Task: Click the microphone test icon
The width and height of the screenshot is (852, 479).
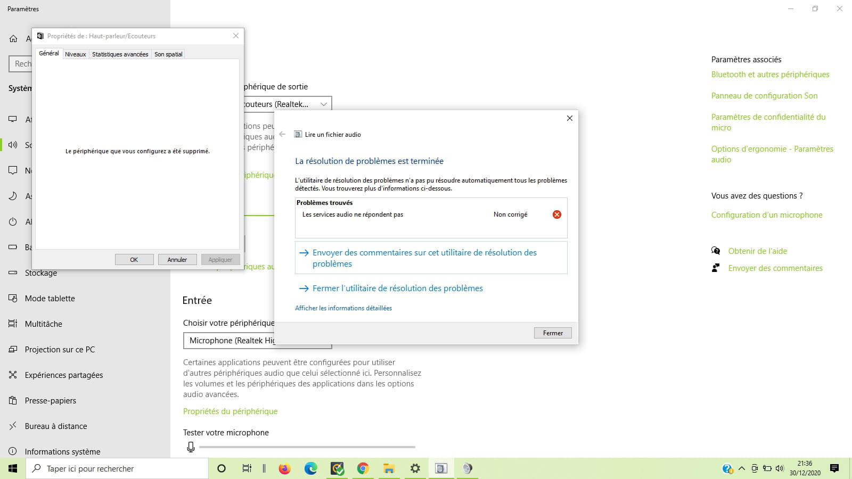Action: tap(191, 447)
